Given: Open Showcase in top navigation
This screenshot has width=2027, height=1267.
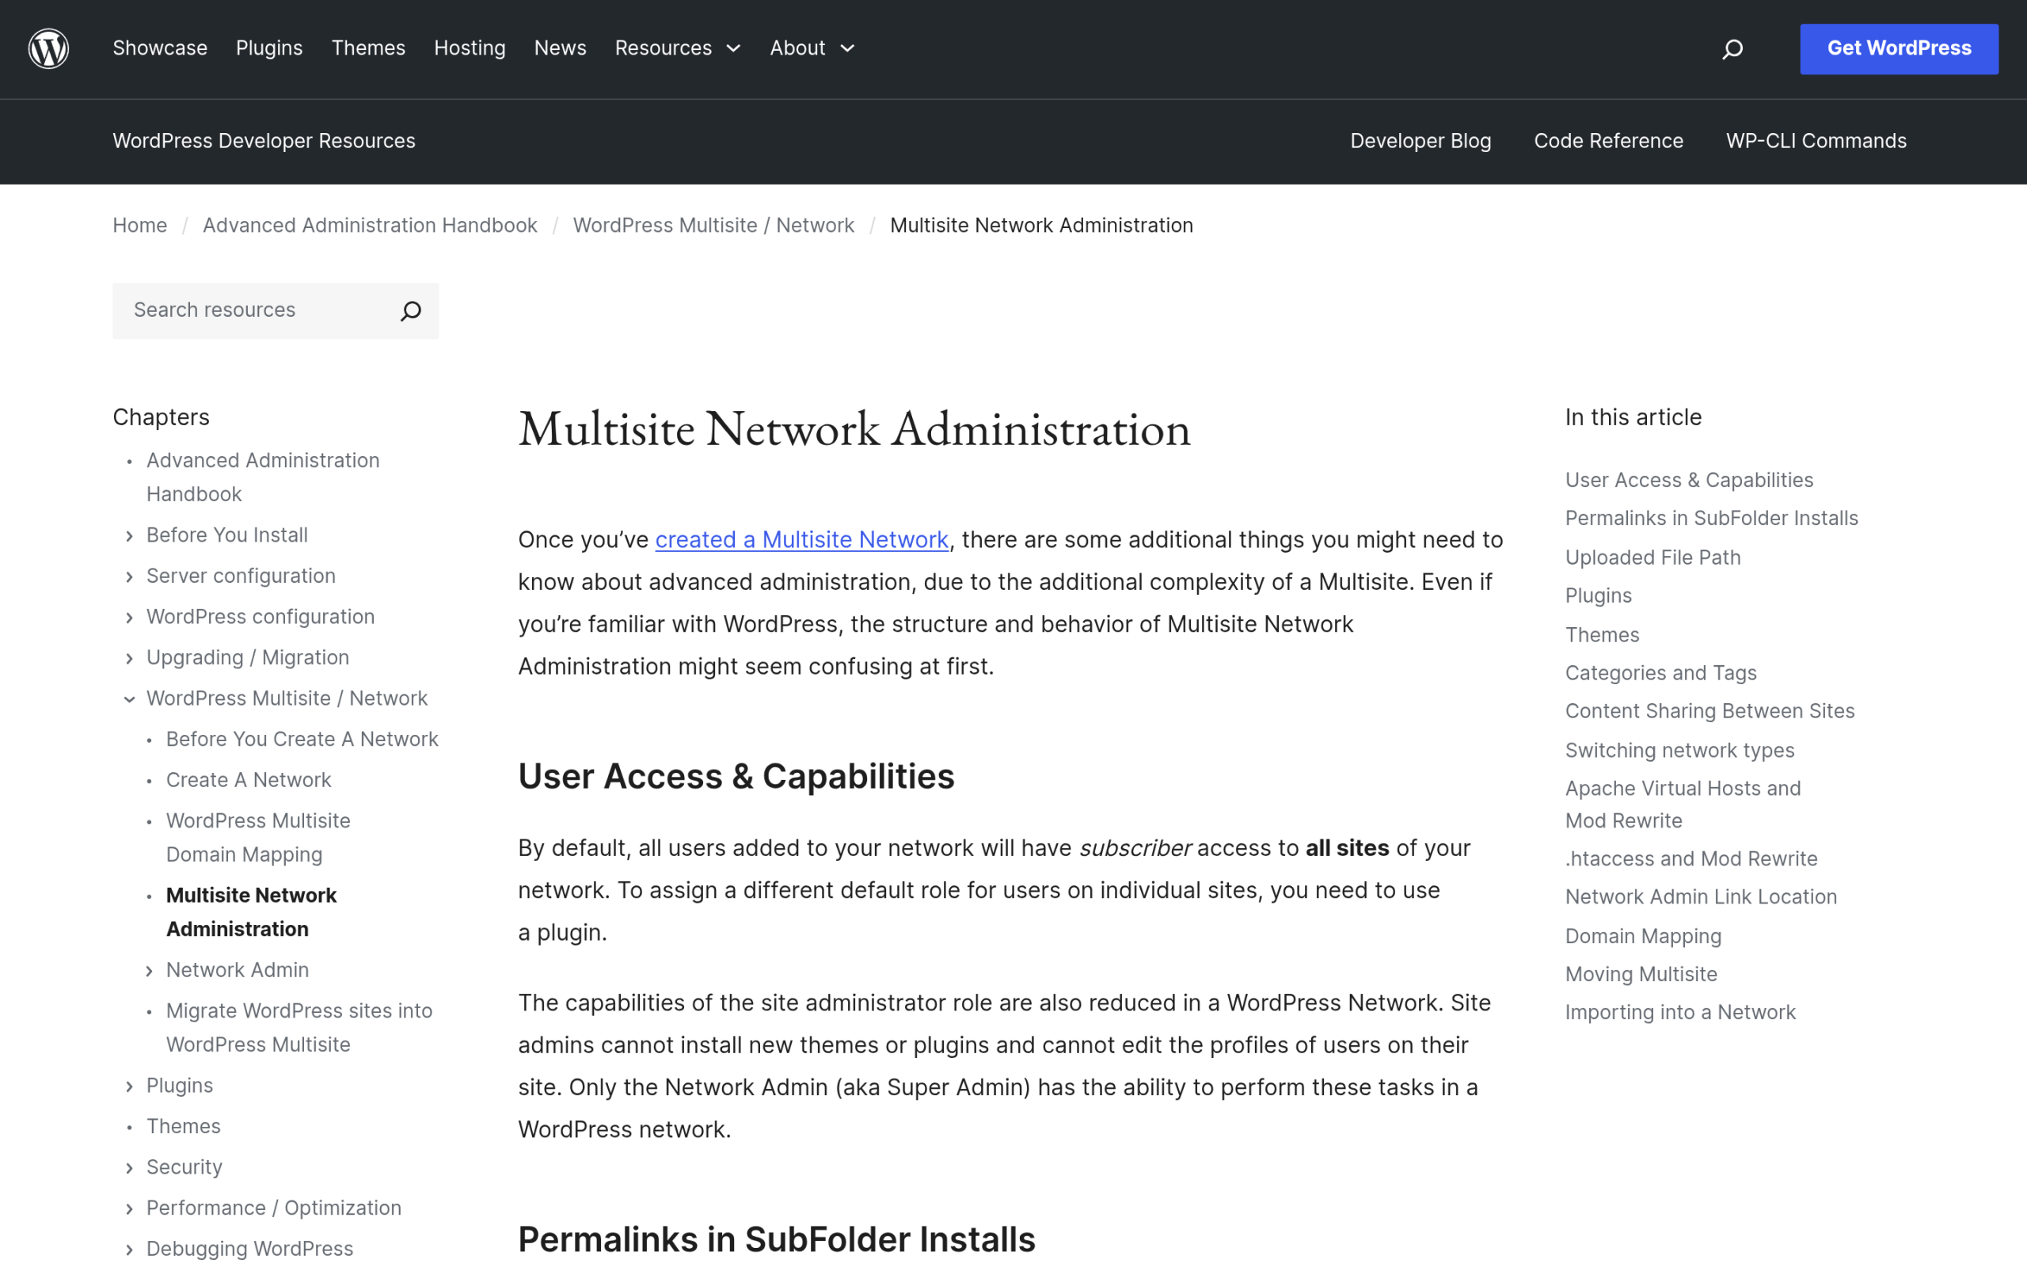Looking at the screenshot, I should (160, 48).
